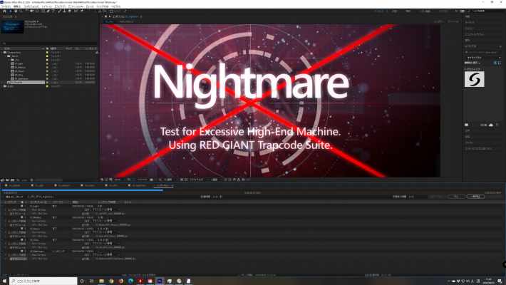Expand the Solids folder
This screenshot has height=285, width=506.
pos(3,86)
